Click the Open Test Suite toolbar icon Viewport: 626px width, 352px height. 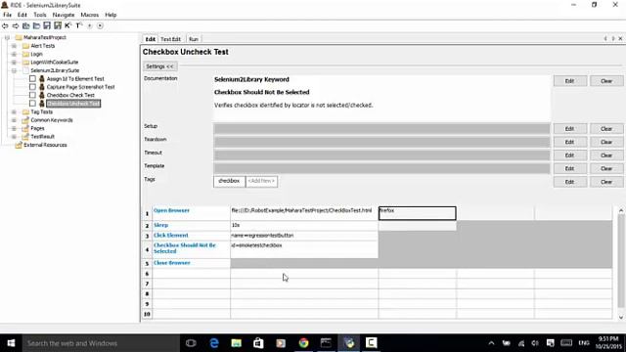26,25
